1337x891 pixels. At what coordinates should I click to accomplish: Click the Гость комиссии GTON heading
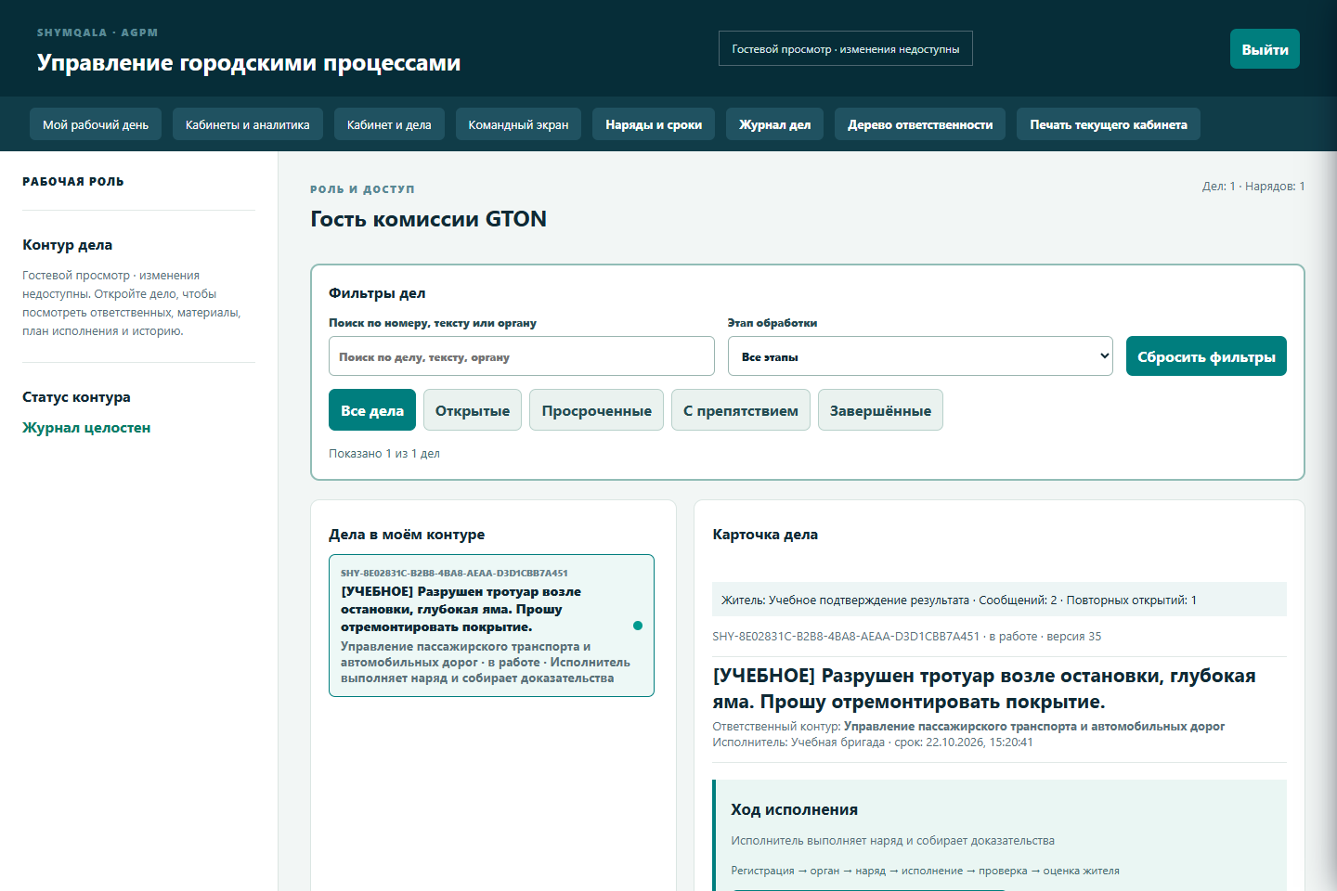click(428, 219)
